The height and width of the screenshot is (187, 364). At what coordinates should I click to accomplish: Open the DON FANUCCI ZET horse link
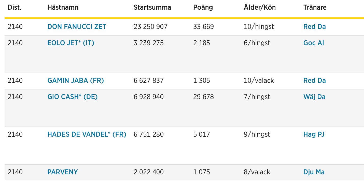[77, 27]
